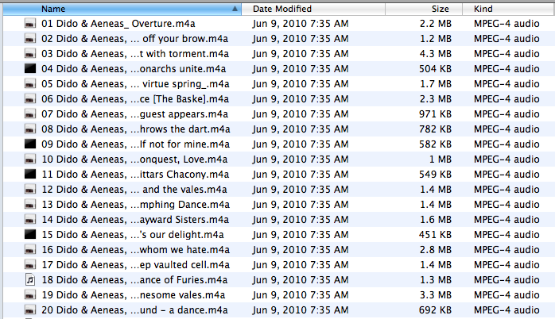The image size is (555, 319).
Task: Click the music note icon for 18 Dido & Aeneas ance of Furies
Action: point(30,280)
